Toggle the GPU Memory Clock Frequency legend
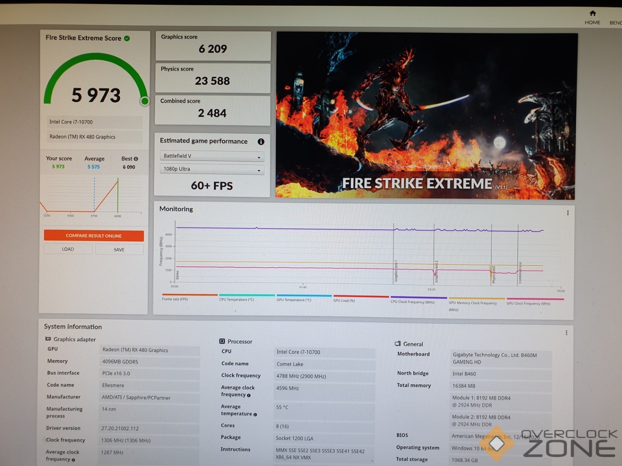The height and width of the screenshot is (466, 622). click(x=476, y=304)
